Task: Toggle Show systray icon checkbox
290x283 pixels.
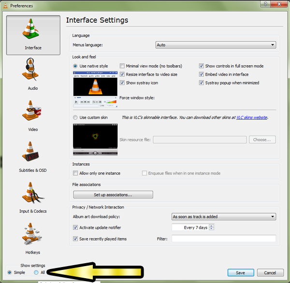Action: [122, 83]
